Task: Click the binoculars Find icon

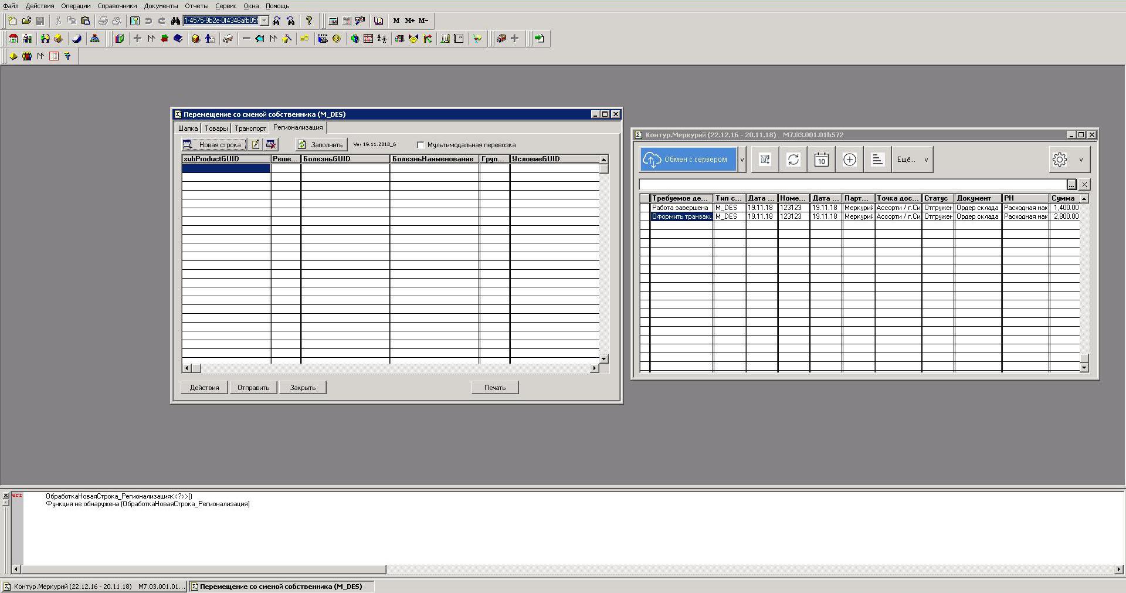Action: click(175, 21)
